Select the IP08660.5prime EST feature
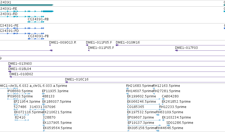 [17, 94]
